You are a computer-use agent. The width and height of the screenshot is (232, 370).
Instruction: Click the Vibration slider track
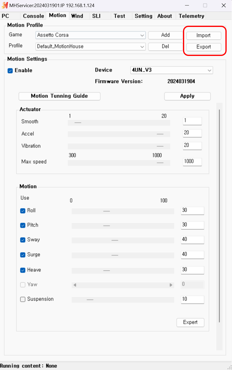(119, 146)
